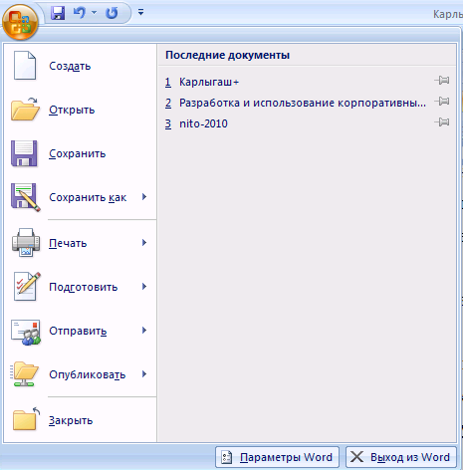Open recent document Разработка и использование корпоративны...
The width and height of the screenshot is (463, 470).
click(297, 103)
